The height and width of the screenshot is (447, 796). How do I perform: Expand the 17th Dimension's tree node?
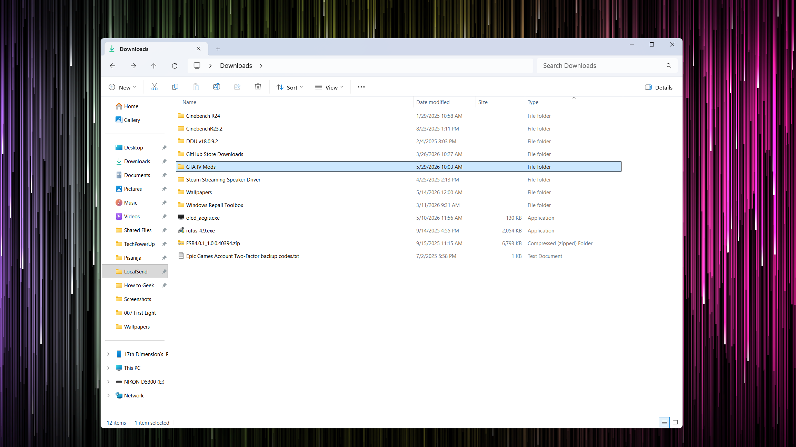click(108, 354)
